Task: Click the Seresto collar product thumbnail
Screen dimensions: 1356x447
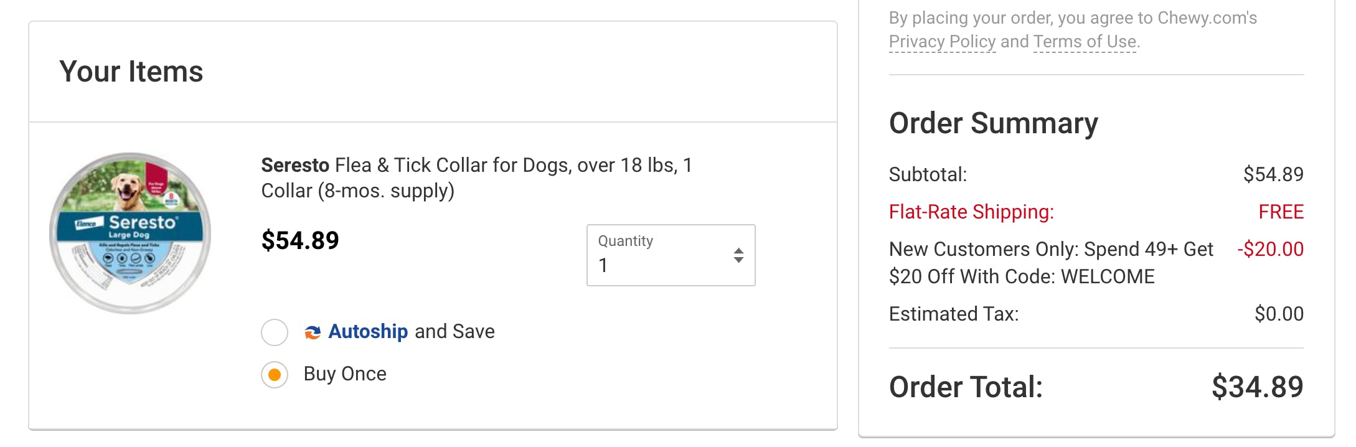Action: [x=130, y=233]
